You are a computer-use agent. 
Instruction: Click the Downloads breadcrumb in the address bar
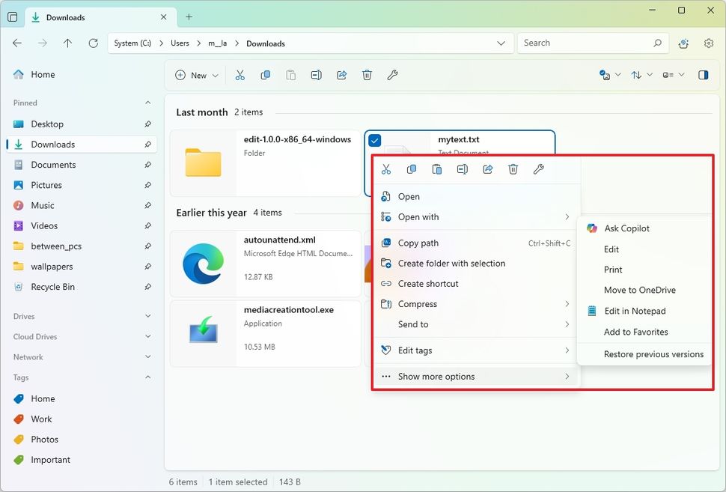(x=265, y=43)
